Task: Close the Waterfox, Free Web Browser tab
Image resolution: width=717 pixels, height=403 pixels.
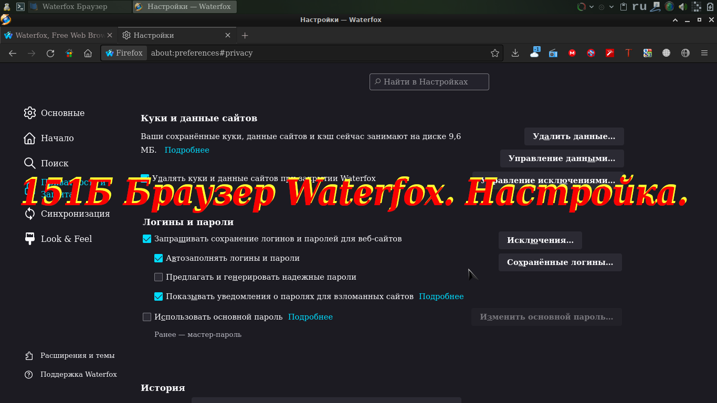Action: 110,35
